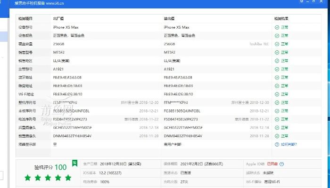Select the Toshiba TLC storage label
Screen dimensions: 330x188
tap(259, 44)
